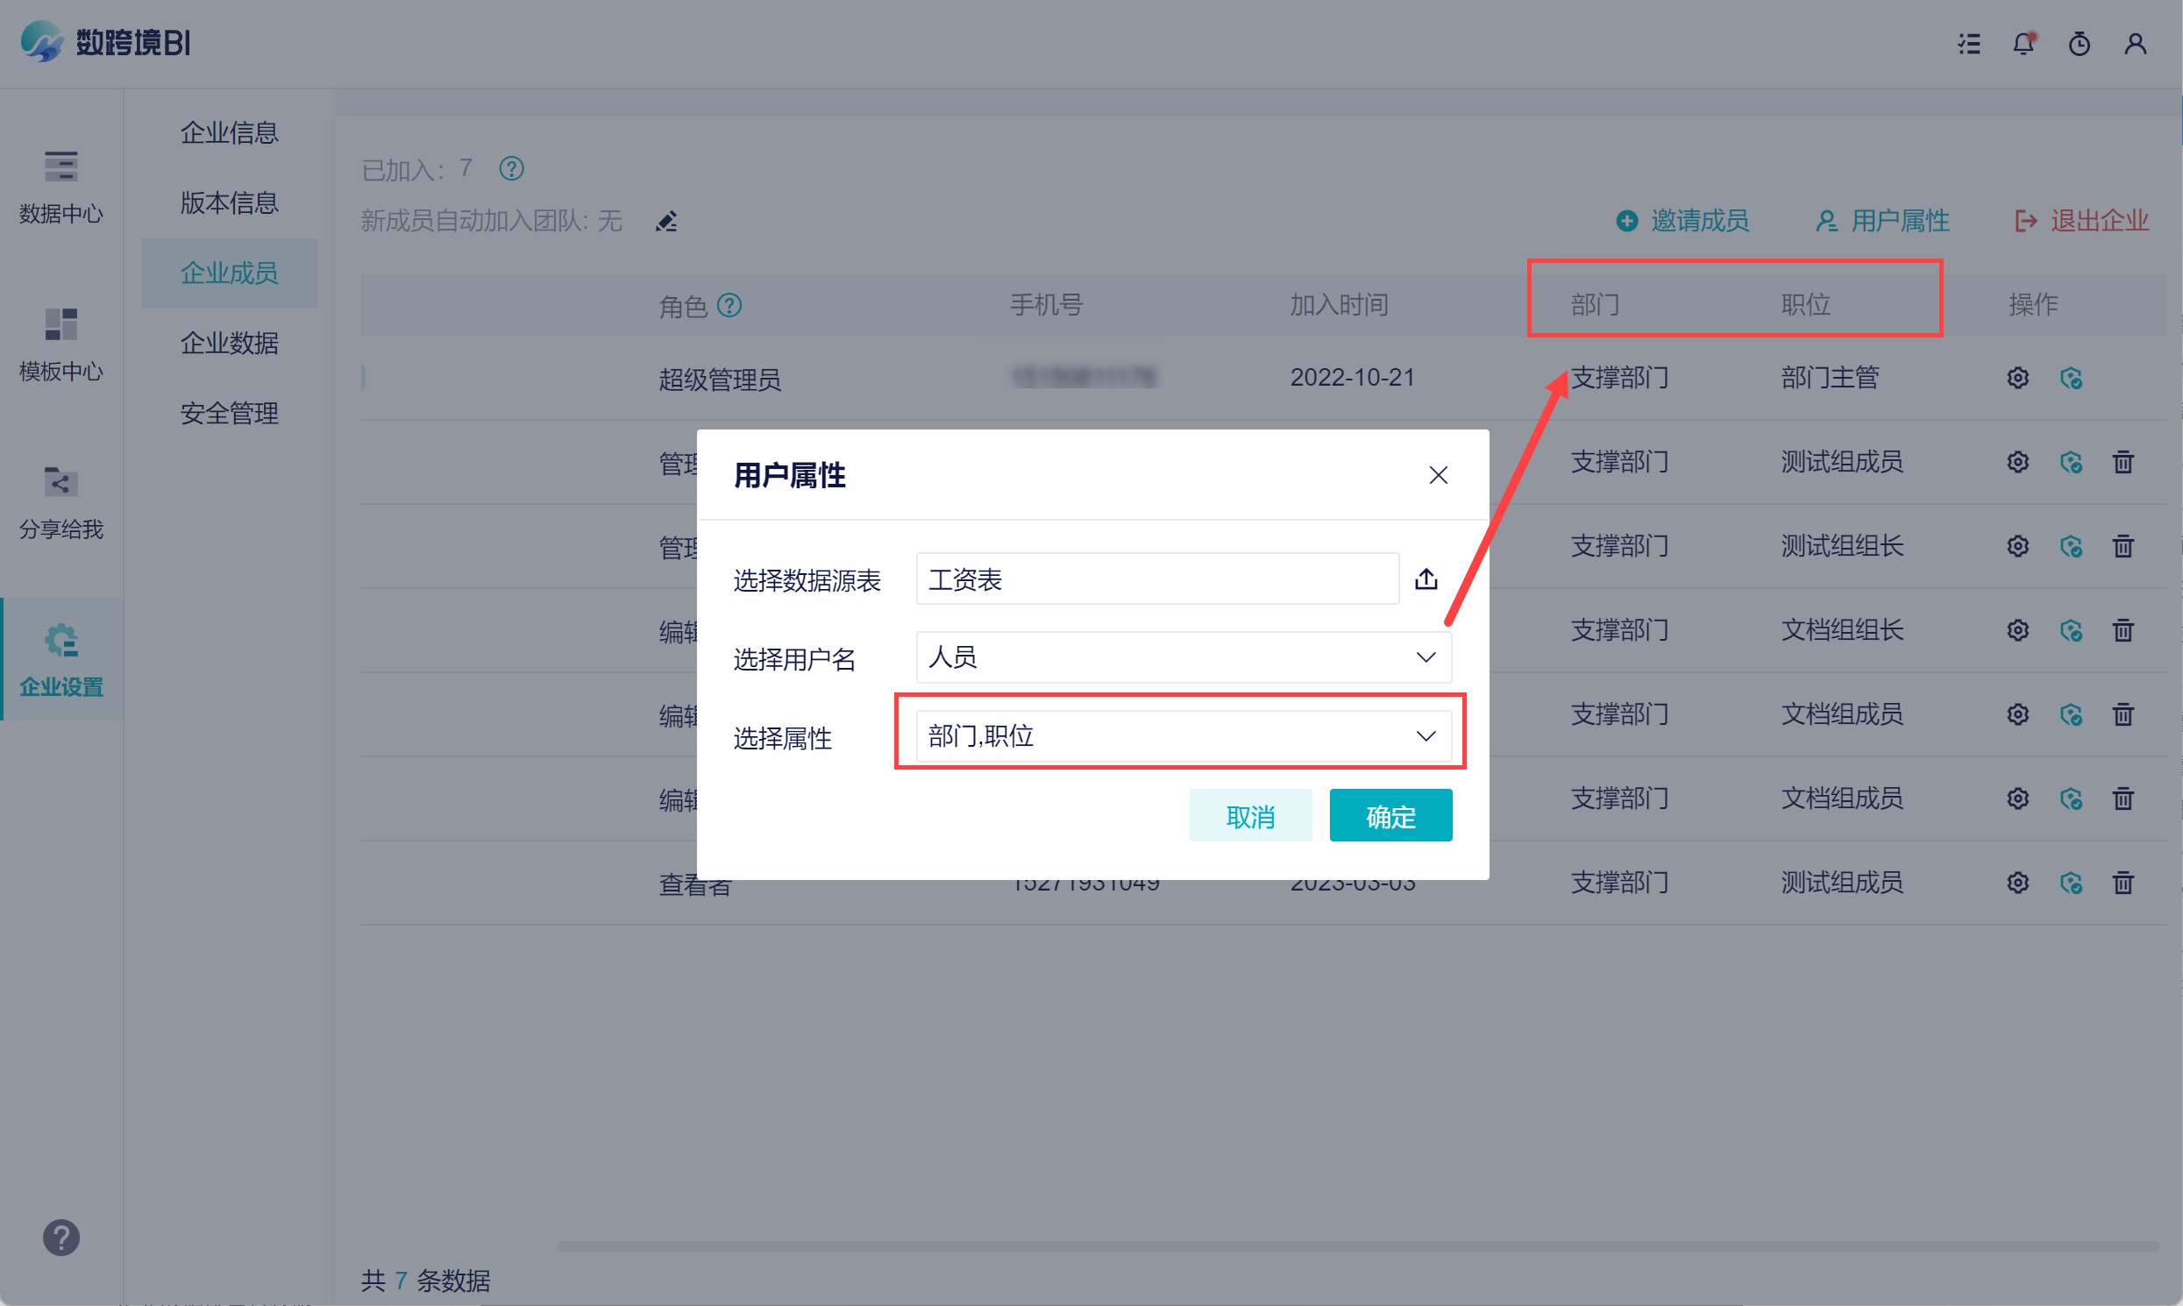Click the help question mark at bottom left
Image resolution: width=2183 pixels, height=1306 pixels.
(60, 1238)
